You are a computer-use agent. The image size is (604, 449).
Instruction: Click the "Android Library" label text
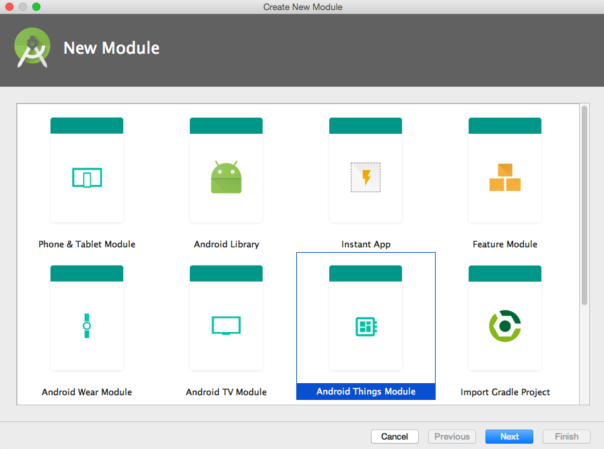click(226, 245)
